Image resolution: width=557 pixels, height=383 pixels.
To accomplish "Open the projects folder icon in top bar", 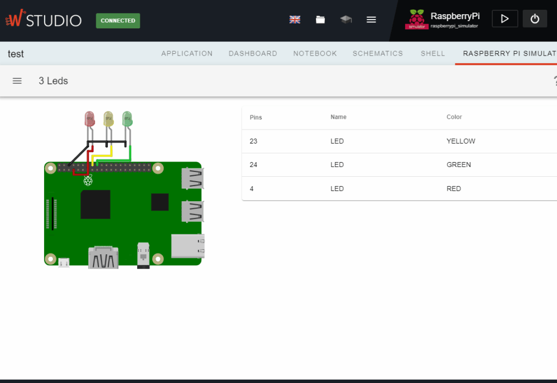I will click(320, 19).
